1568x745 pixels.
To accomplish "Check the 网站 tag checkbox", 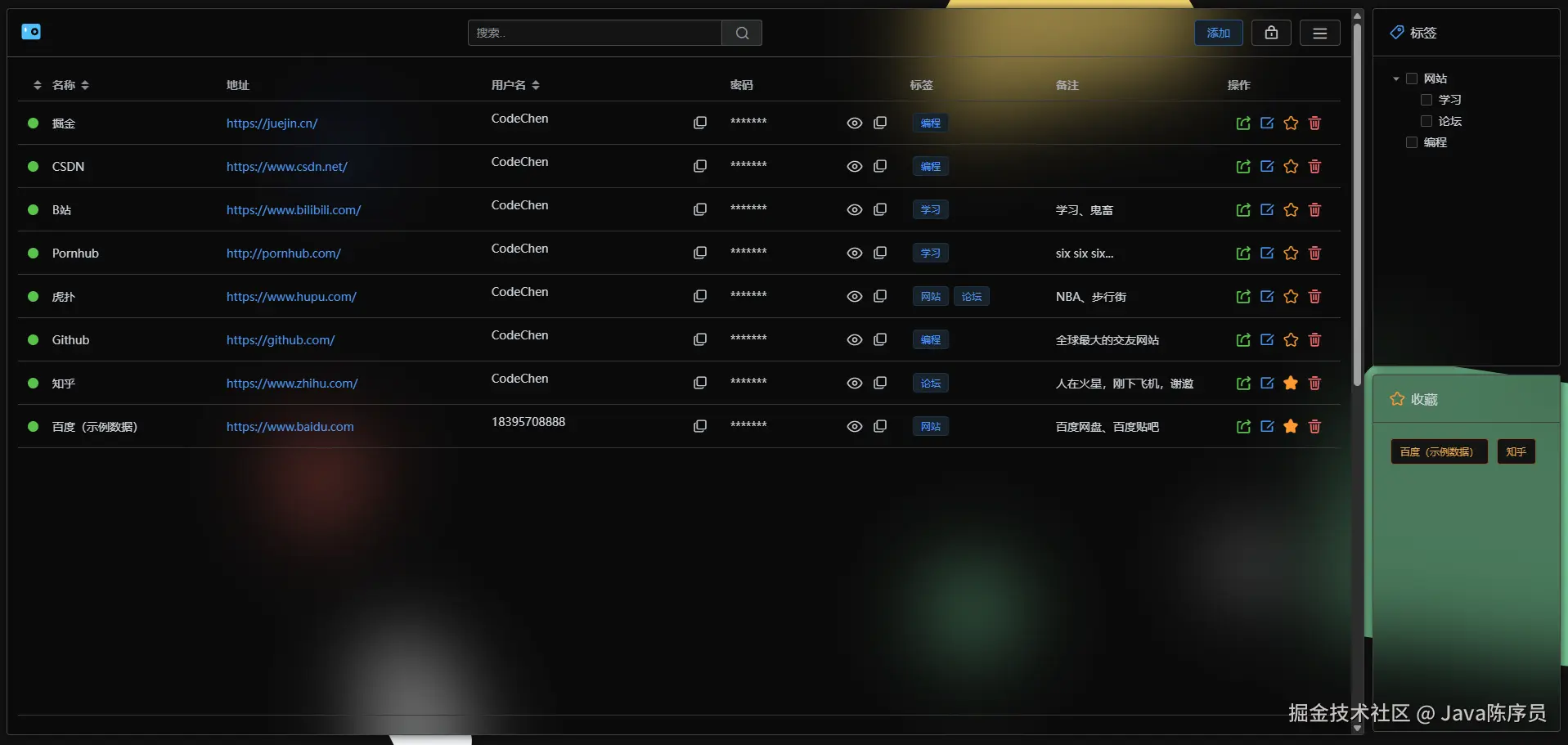I will (x=1412, y=79).
